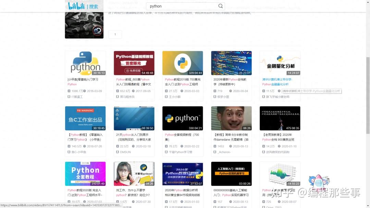Open title 【Python教程】《零基础入门学习Python》
370x208 pixels.
pyautogui.click(x=85, y=137)
